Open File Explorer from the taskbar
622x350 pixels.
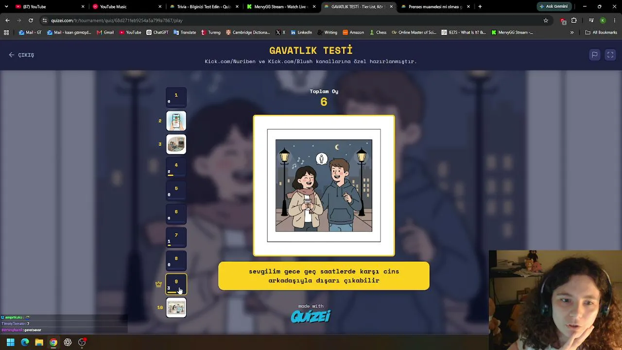[39, 342]
